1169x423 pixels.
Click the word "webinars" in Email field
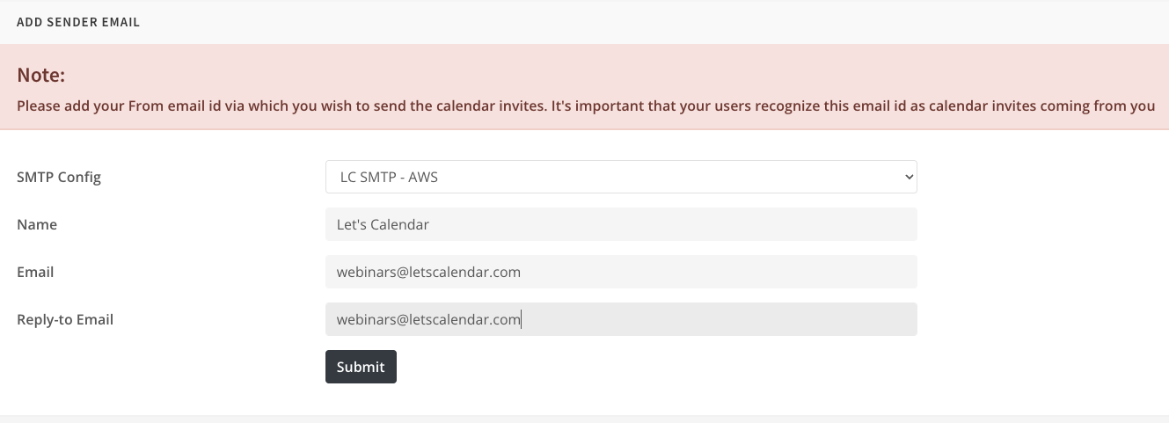click(367, 272)
